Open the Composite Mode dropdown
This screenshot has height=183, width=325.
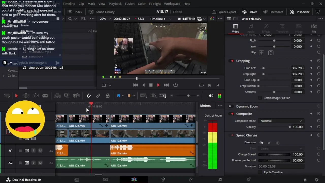(x=281, y=121)
